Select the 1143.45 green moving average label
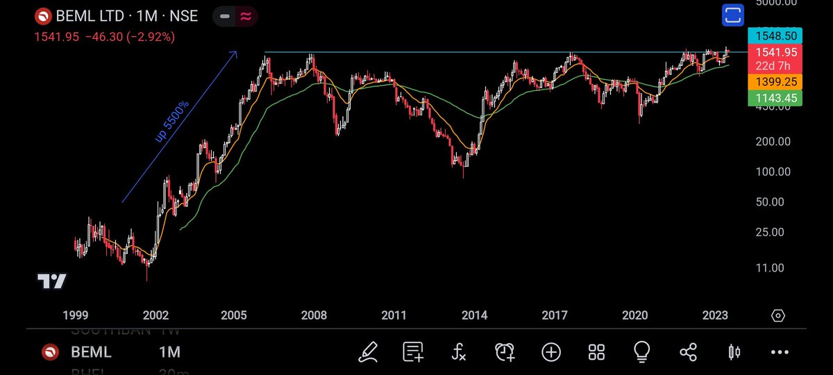The height and width of the screenshot is (375, 833). tap(775, 99)
